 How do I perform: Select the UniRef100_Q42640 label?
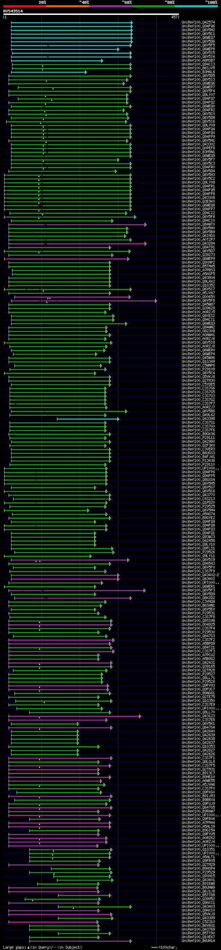pyautogui.click(x=198, y=731)
